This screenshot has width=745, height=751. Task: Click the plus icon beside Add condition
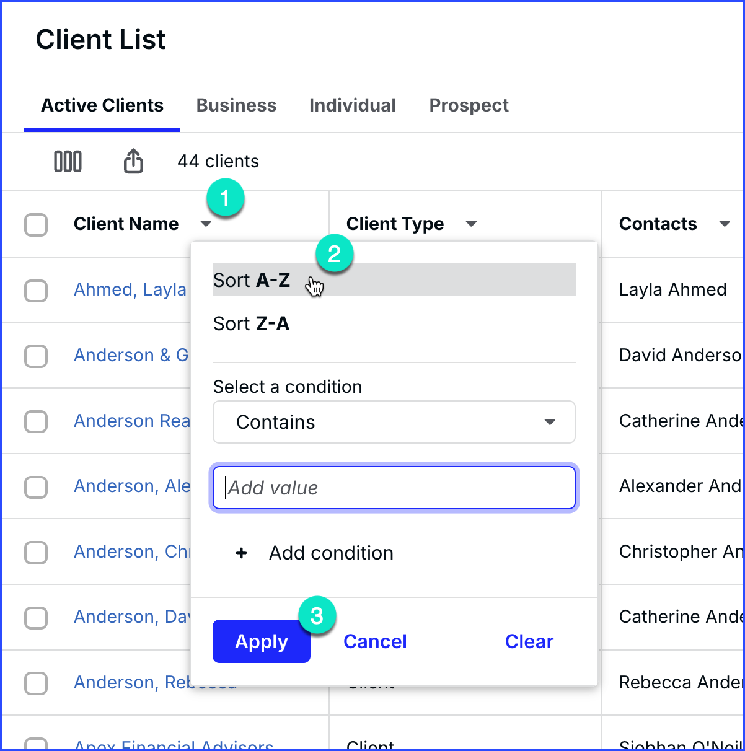242,553
